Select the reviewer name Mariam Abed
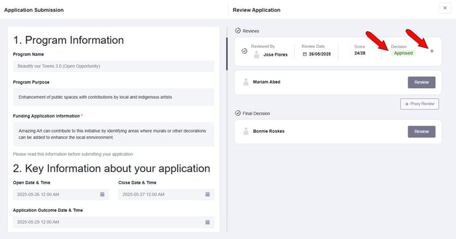The height and width of the screenshot is (239, 456). point(266,82)
